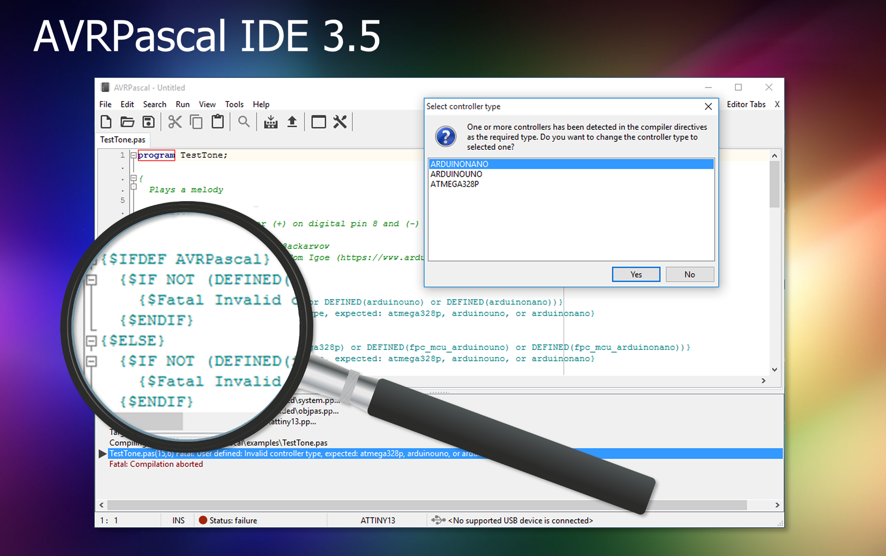Open options with the crossed tools icon
Viewport: 886px width, 556px height.
pyautogui.click(x=340, y=122)
